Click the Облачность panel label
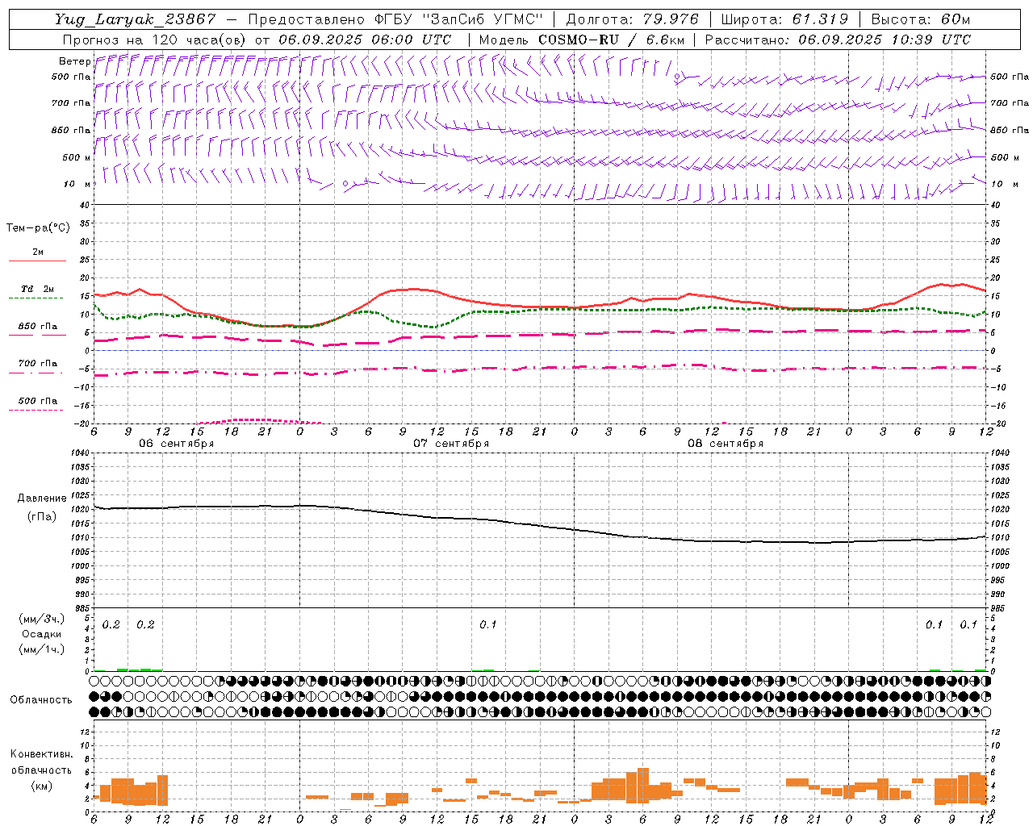This screenshot has height=826, width=1033. pos(41,700)
